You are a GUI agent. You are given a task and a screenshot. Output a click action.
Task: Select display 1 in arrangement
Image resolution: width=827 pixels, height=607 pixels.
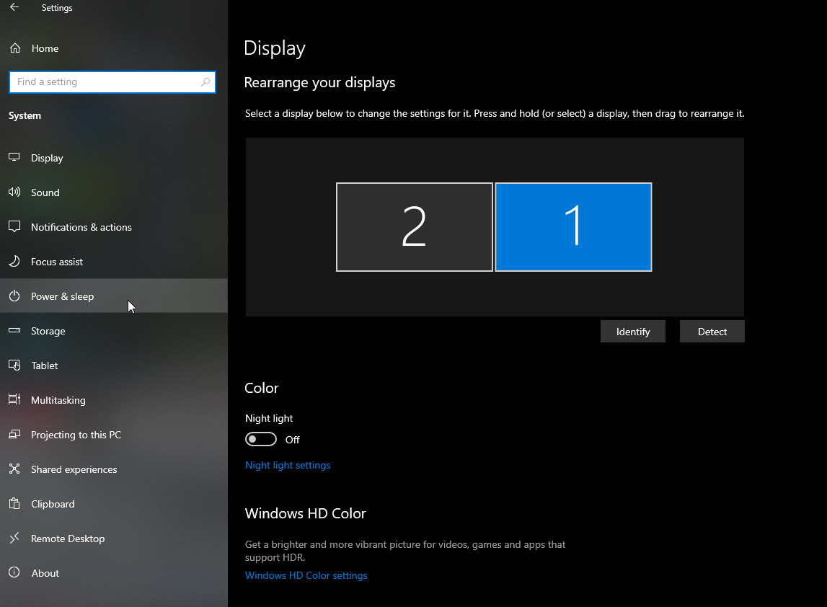(573, 227)
